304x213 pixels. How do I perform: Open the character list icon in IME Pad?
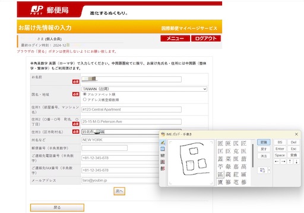(x=163, y=149)
